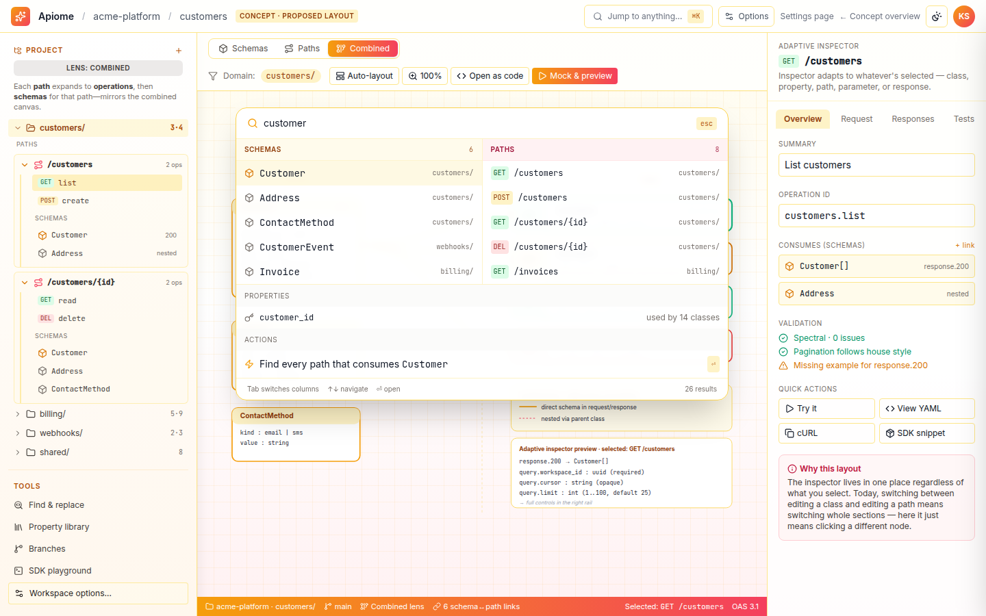
Task: Click the SDK snippet quick action
Action: pyautogui.click(x=927, y=433)
